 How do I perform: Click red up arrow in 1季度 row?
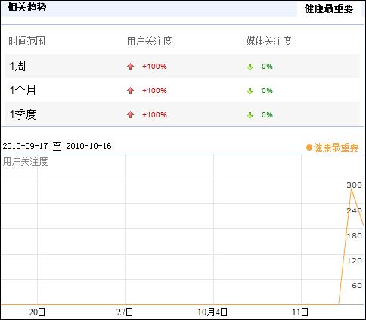coord(130,115)
